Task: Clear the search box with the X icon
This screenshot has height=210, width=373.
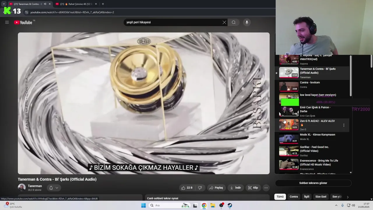Action: 224,22
